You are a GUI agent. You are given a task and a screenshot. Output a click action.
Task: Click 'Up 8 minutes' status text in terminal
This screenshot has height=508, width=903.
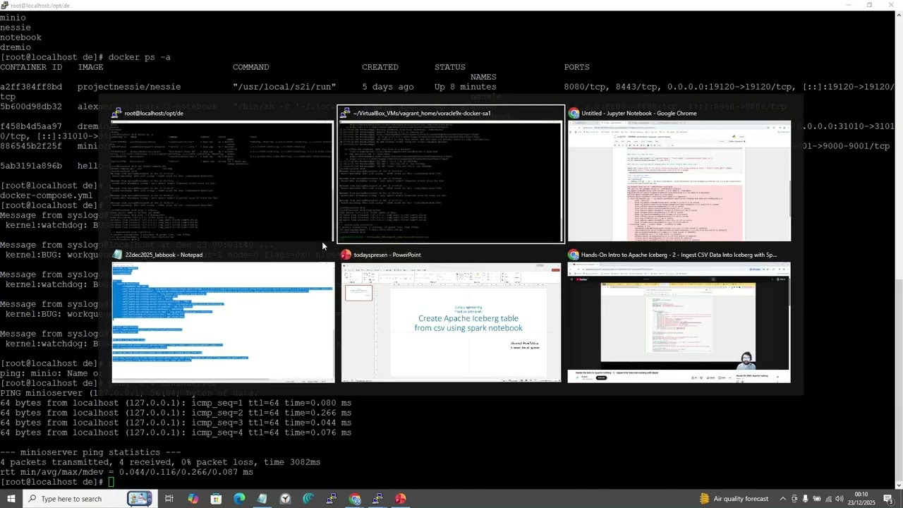click(x=466, y=87)
